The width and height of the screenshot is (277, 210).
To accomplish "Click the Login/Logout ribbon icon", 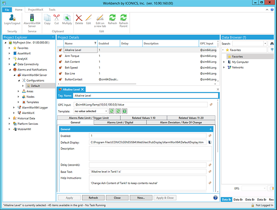I will 12,18.
